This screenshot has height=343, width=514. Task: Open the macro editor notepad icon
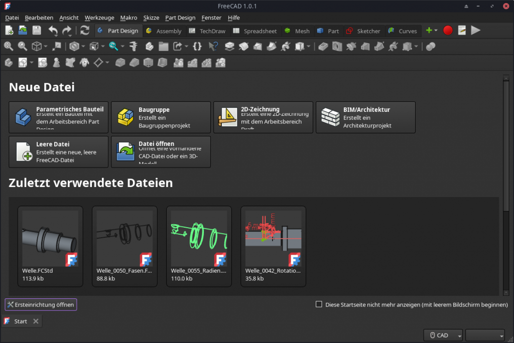point(462,31)
